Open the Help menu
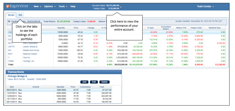Image resolution: width=235 pixels, height=111 pixels. click(73, 6)
